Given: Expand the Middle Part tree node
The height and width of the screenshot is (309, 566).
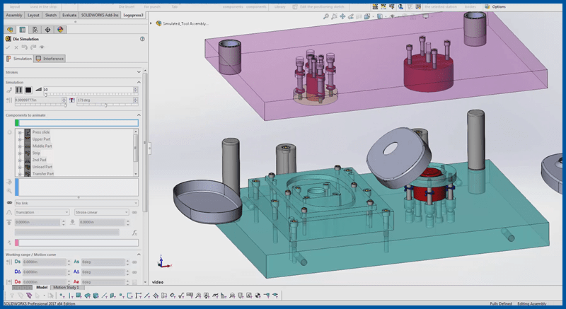Looking at the screenshot, I should click(x=20, y=146).
